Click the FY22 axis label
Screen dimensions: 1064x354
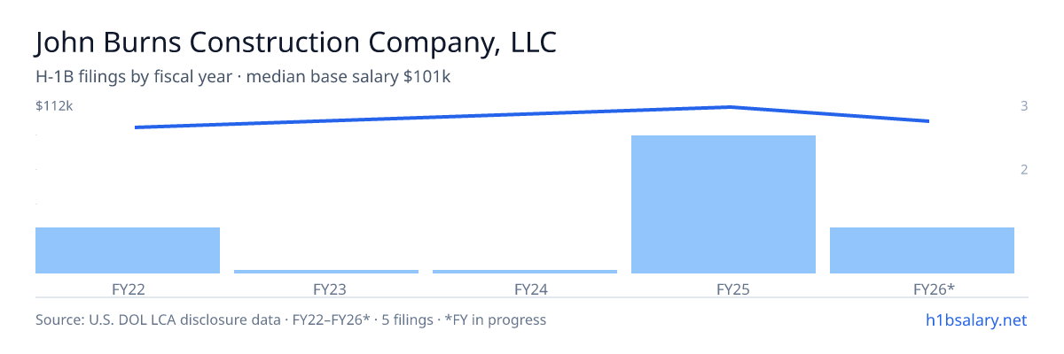pyautogui.click(x=128, y=289)
